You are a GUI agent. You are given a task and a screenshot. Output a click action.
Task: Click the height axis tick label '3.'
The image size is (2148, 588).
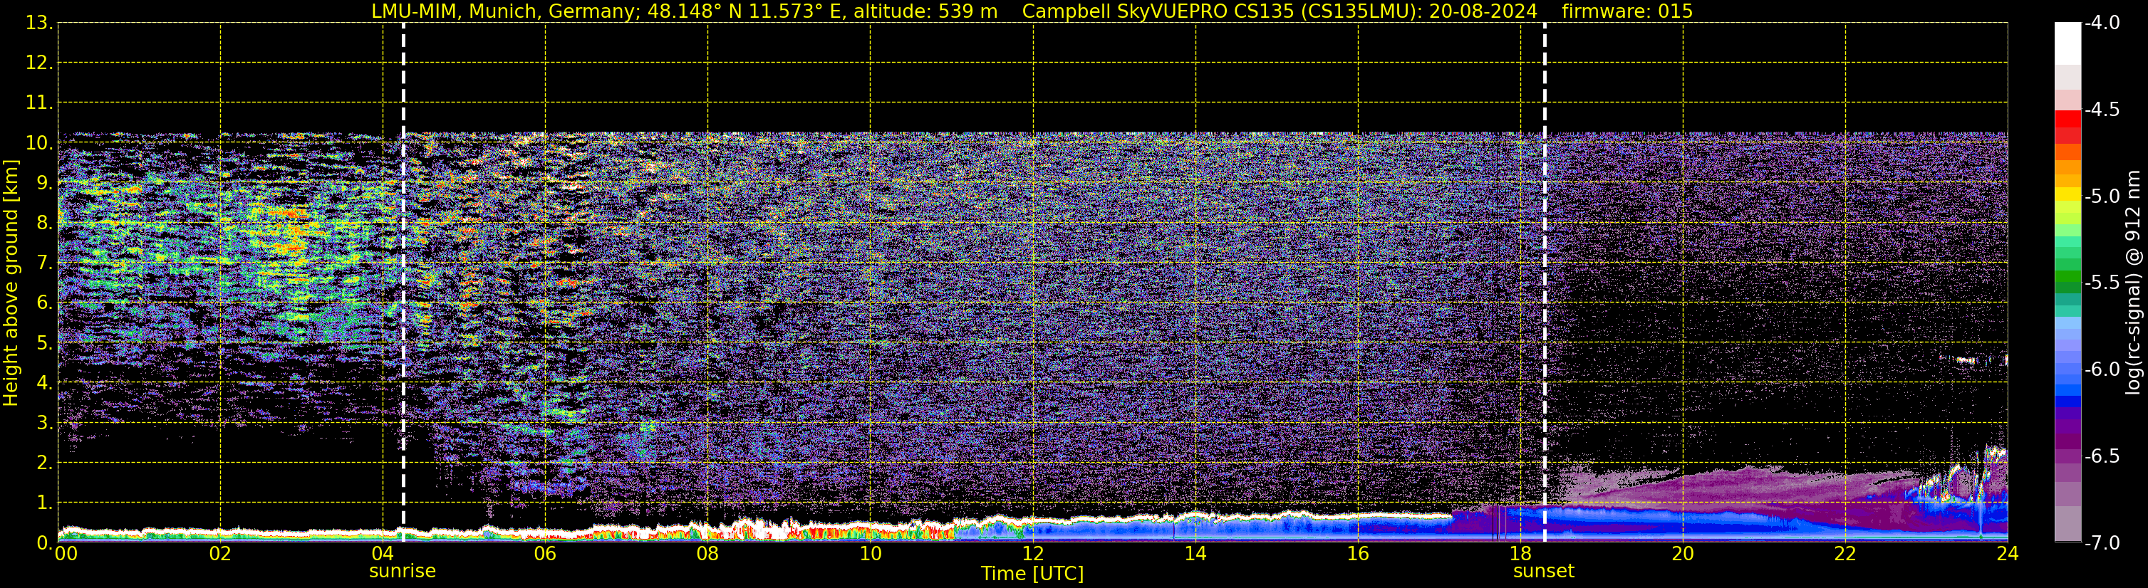tap(44, 422)
